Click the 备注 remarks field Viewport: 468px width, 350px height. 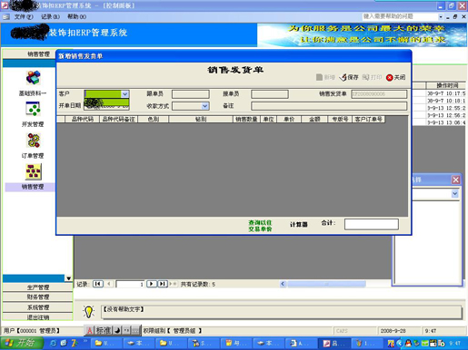point(329,106)
